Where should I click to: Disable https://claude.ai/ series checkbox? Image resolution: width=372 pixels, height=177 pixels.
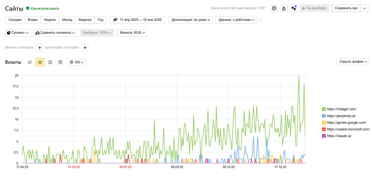[x=324, y=136]
